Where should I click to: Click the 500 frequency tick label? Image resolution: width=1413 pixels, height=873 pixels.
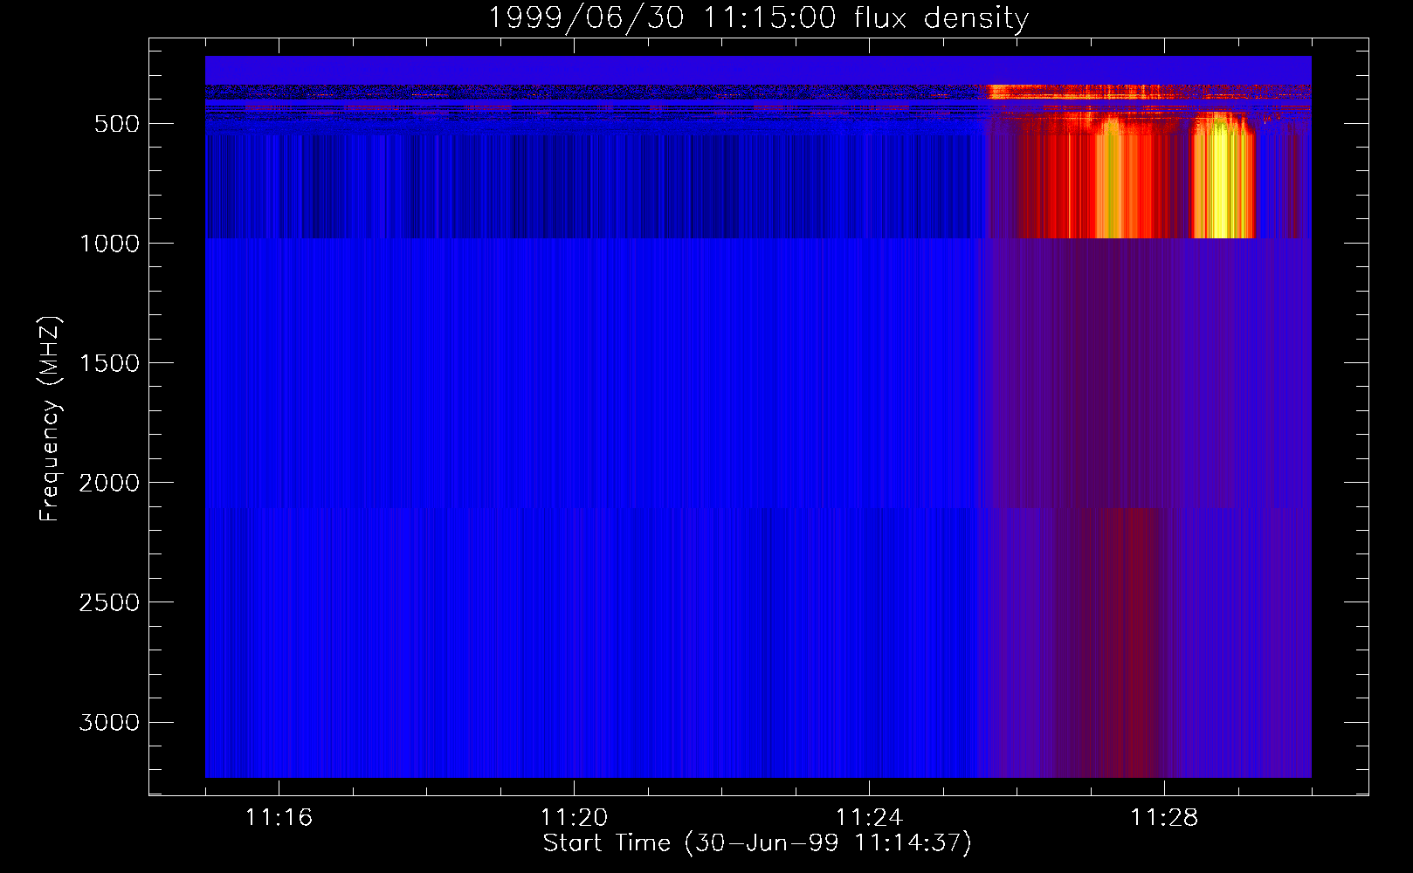[x=117, y=124]
